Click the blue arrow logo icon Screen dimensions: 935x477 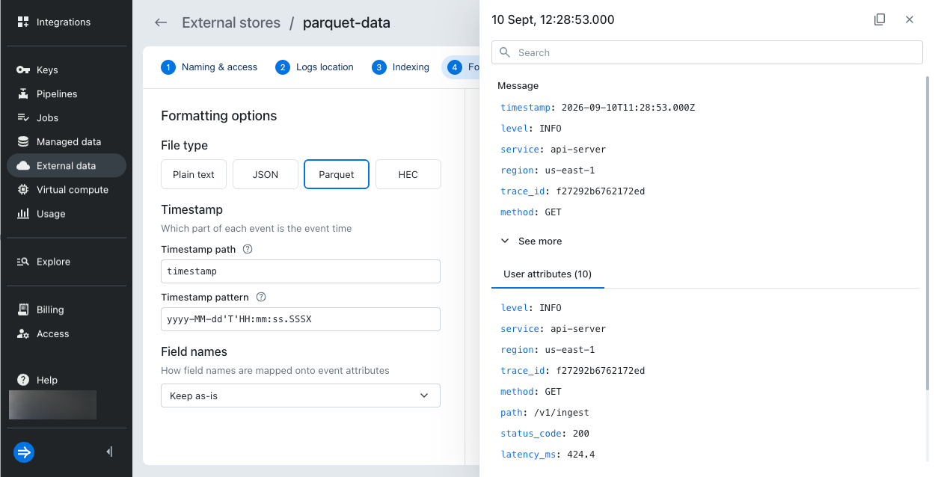coord(24,452)
